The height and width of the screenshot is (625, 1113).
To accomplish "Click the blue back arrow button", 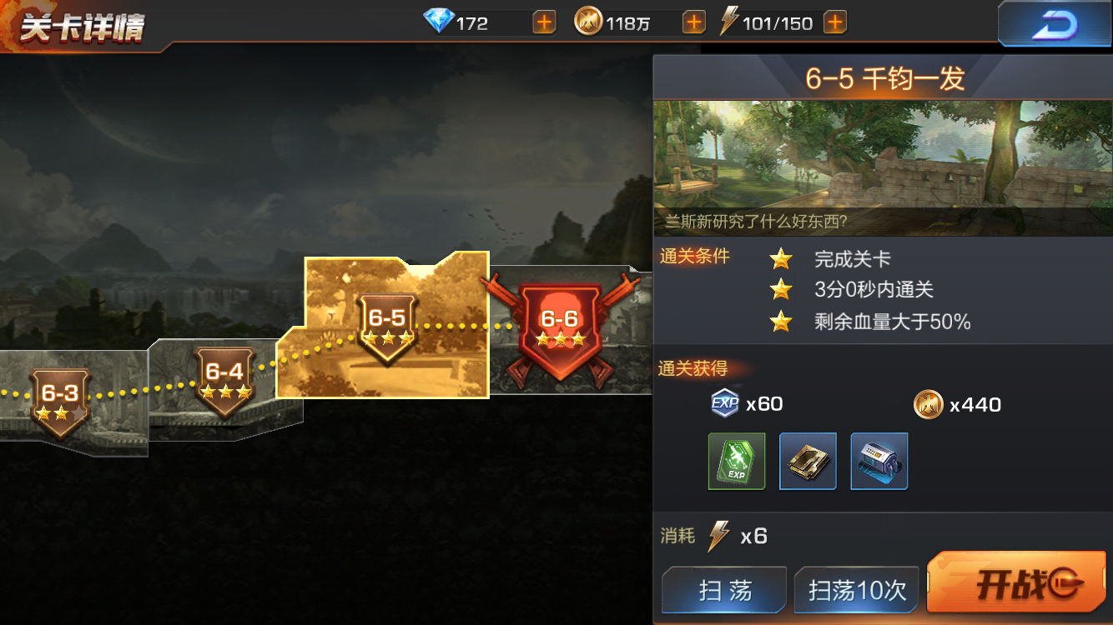I will [1055, 25].
